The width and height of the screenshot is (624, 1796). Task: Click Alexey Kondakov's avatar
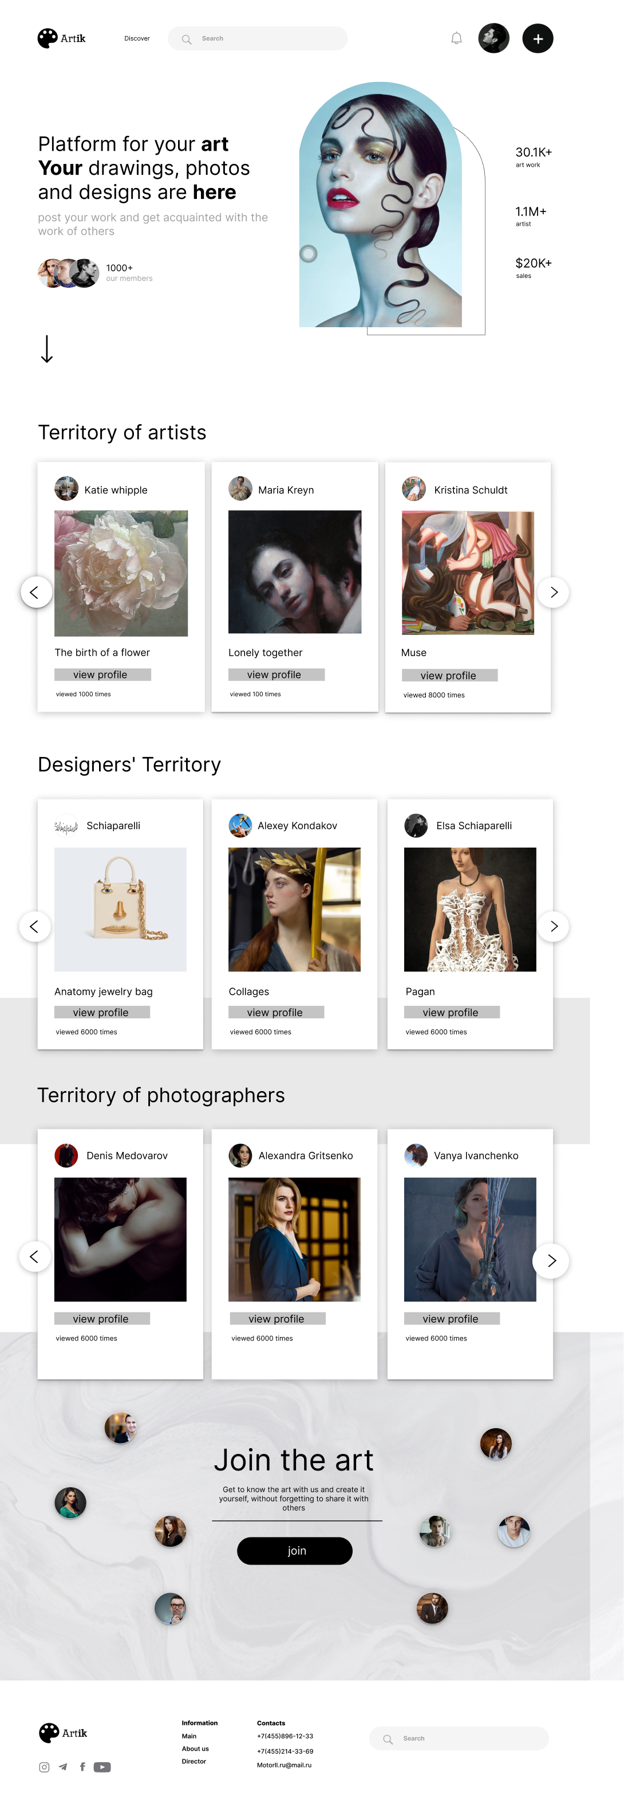pos(240,825)
